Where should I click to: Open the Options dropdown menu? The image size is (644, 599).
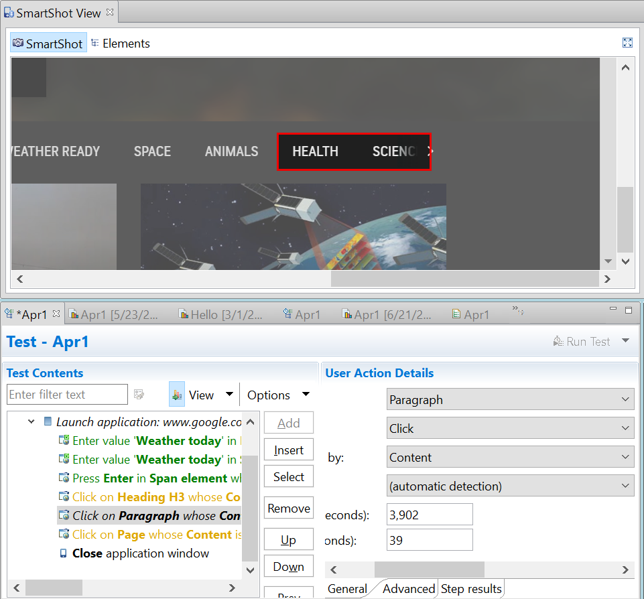click(x=278, y=395)
